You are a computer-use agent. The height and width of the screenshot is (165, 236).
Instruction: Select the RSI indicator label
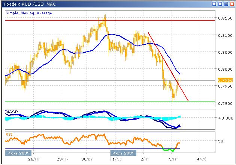point(9,134)
